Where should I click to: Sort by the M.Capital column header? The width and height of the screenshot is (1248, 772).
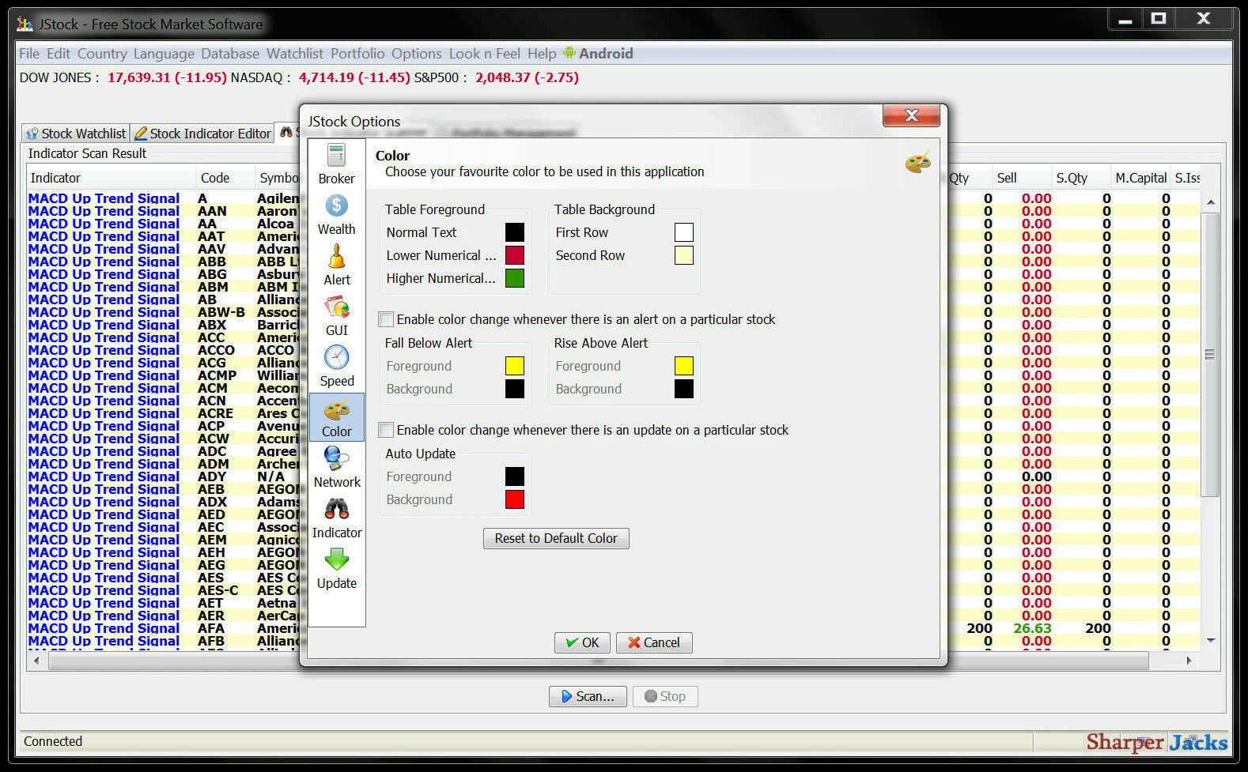pos(1140,178)
